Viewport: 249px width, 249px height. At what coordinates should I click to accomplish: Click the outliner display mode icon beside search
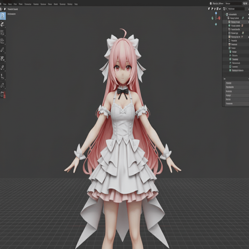[225, 9]
